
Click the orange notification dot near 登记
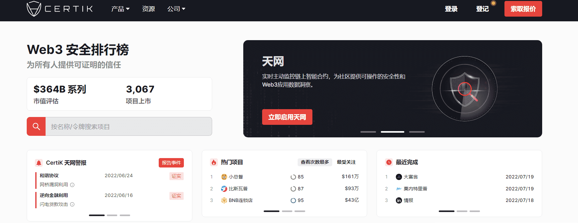pos(493,3)
